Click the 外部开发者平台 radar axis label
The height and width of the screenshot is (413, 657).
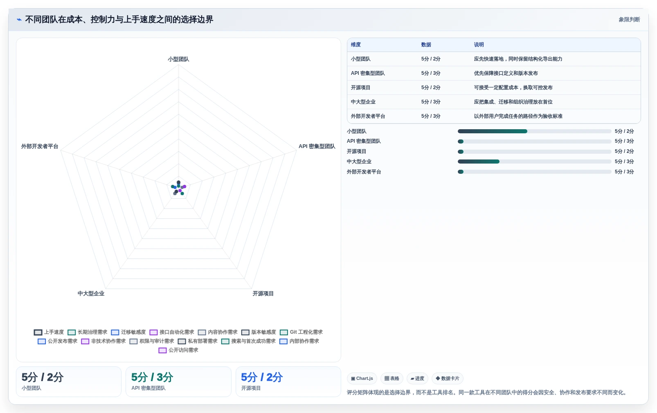click(x=40, y=146)
